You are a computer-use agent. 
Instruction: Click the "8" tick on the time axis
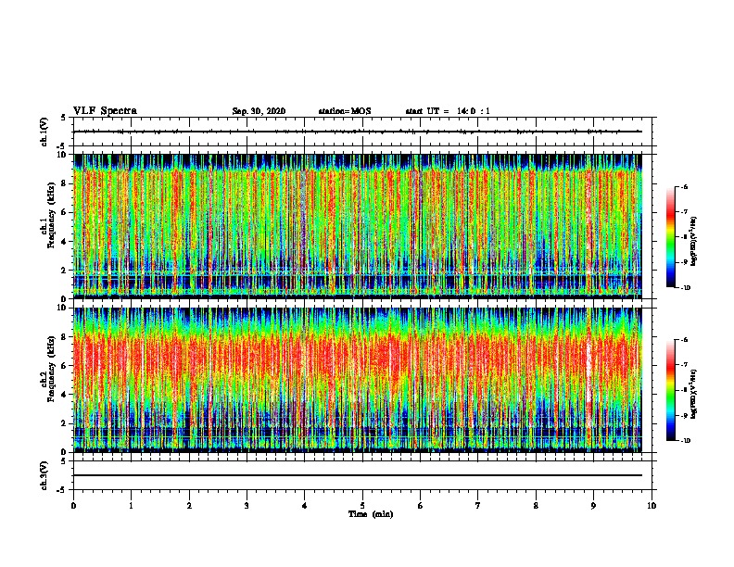point(536,506)
